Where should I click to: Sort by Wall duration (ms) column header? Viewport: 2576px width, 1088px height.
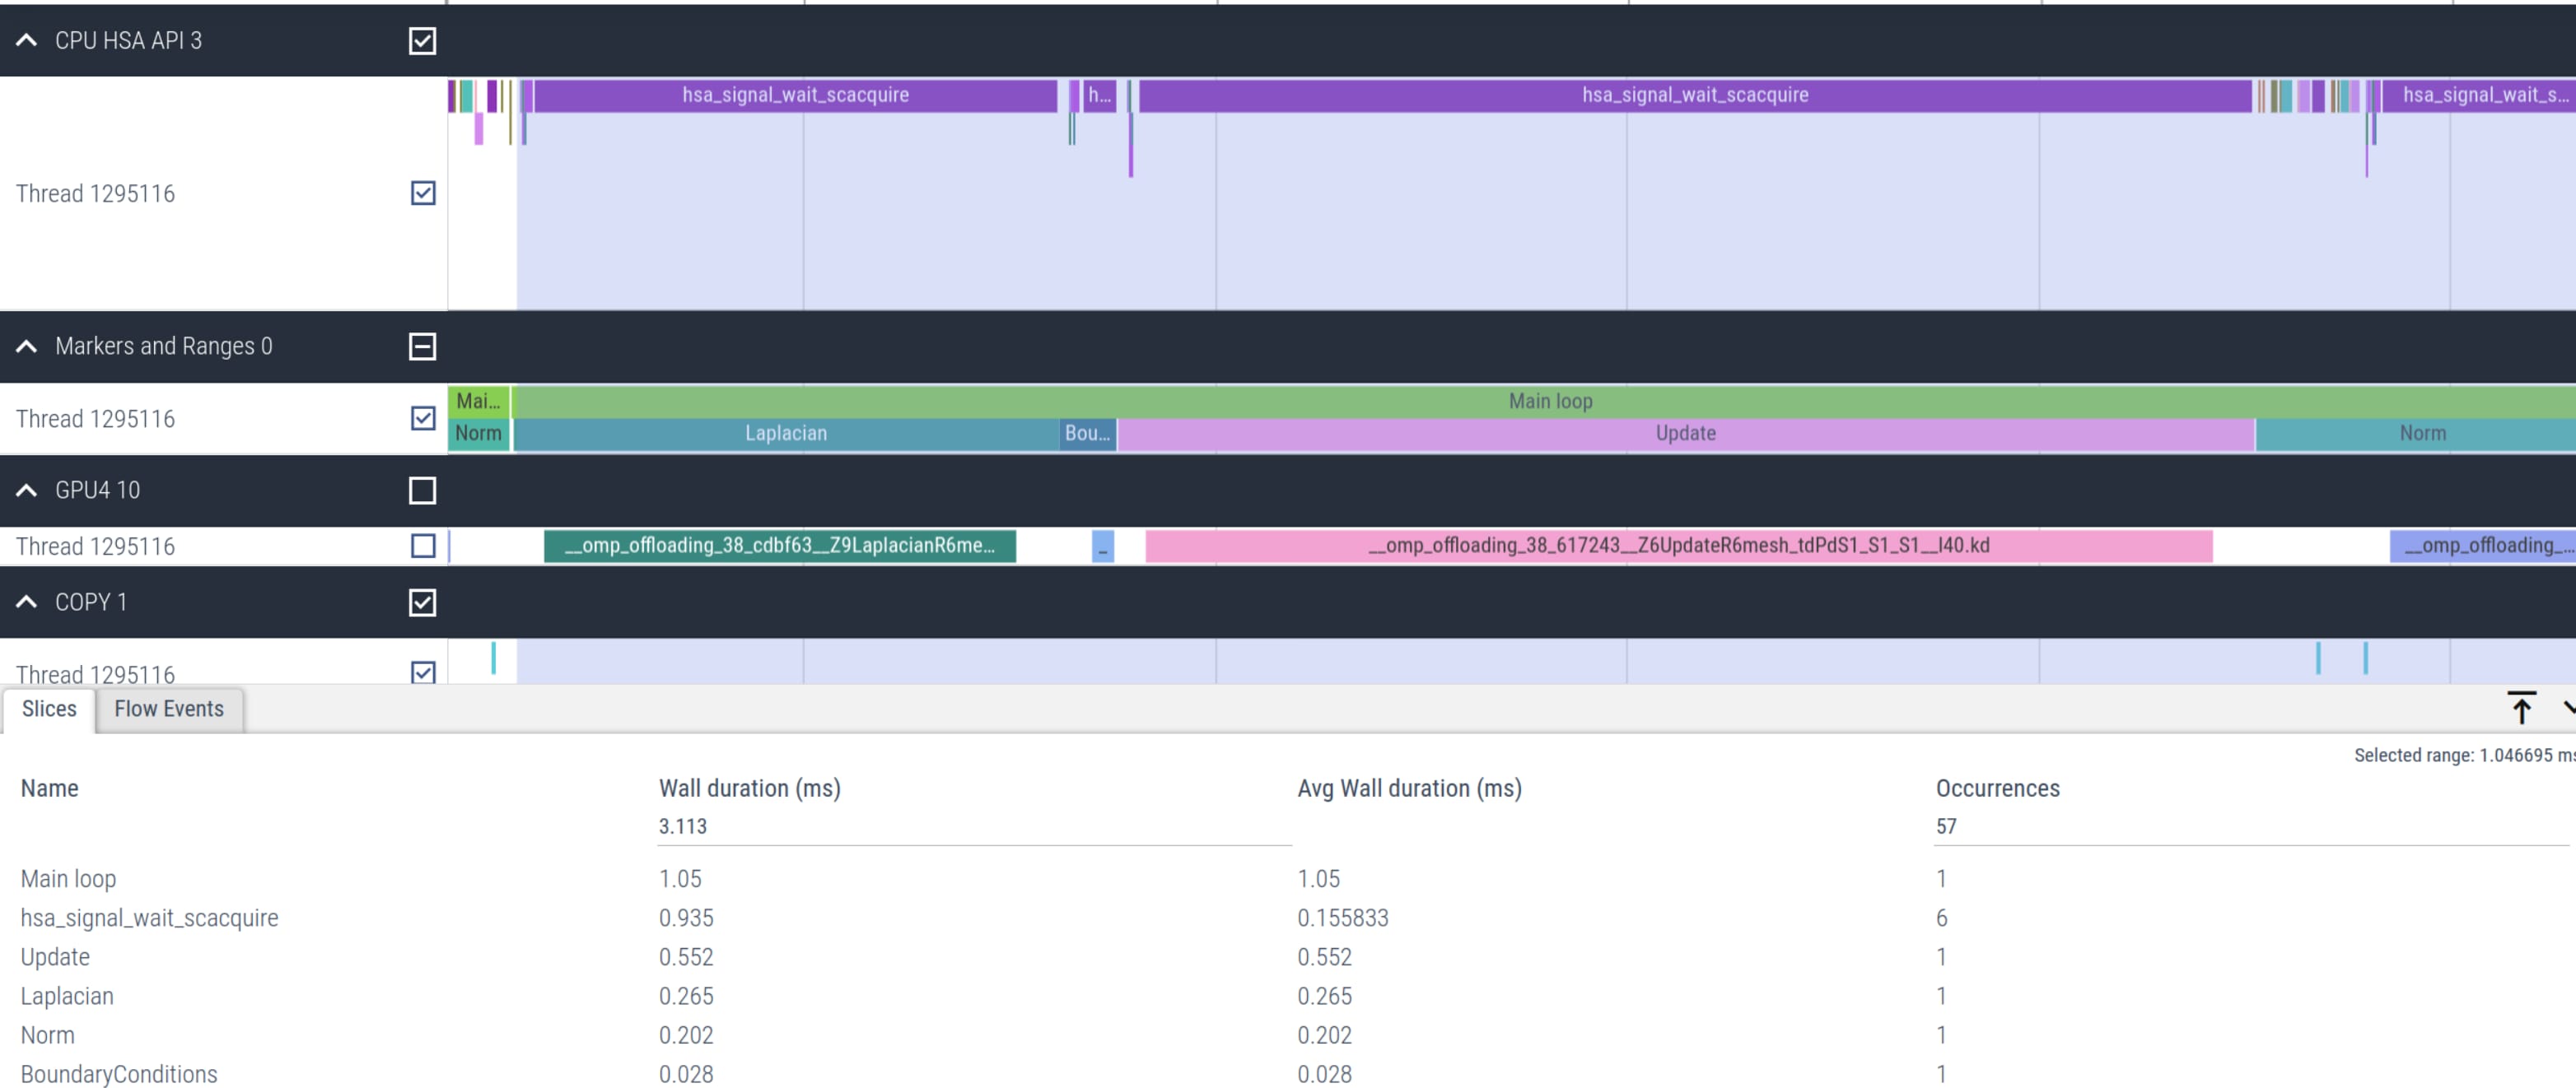[x=749, y=788]
